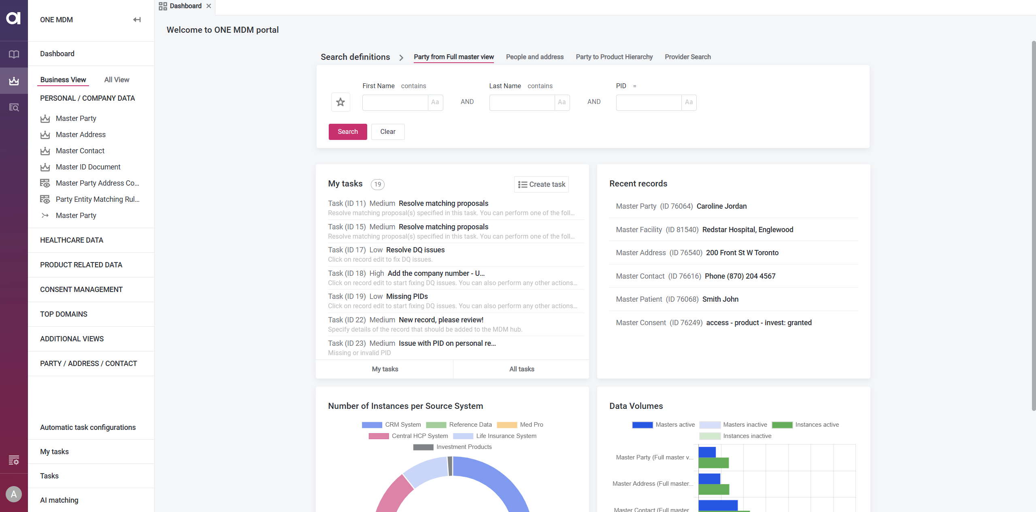
Task: Click the CRM System blue legend swatch
Action: click(371, 425)
